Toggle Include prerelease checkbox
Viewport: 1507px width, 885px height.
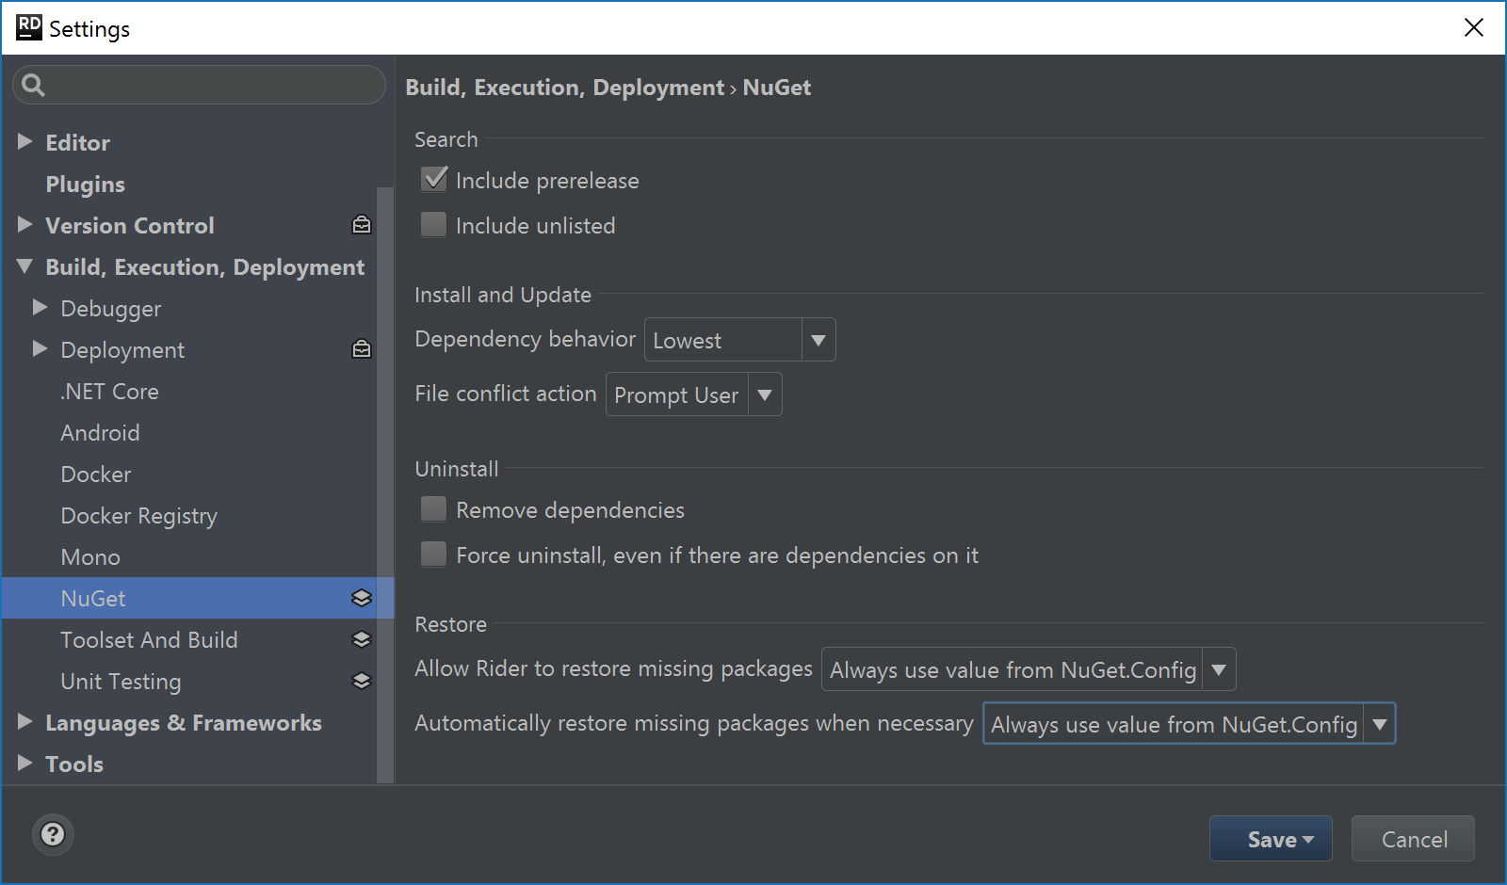pyautogui.click(x=433, y=179)
